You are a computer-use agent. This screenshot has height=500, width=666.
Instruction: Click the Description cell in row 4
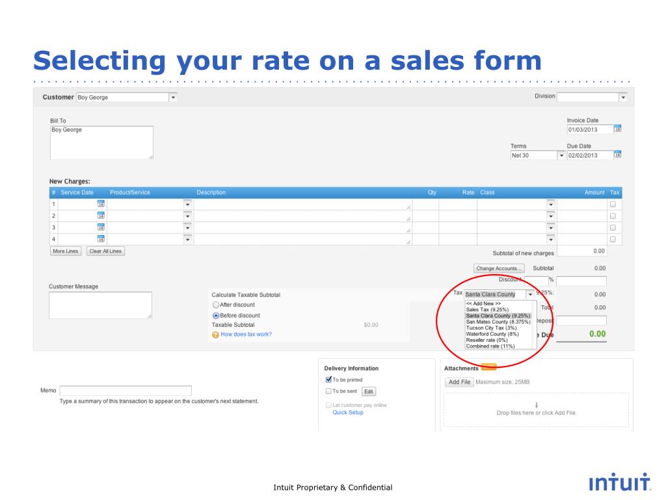303,240
